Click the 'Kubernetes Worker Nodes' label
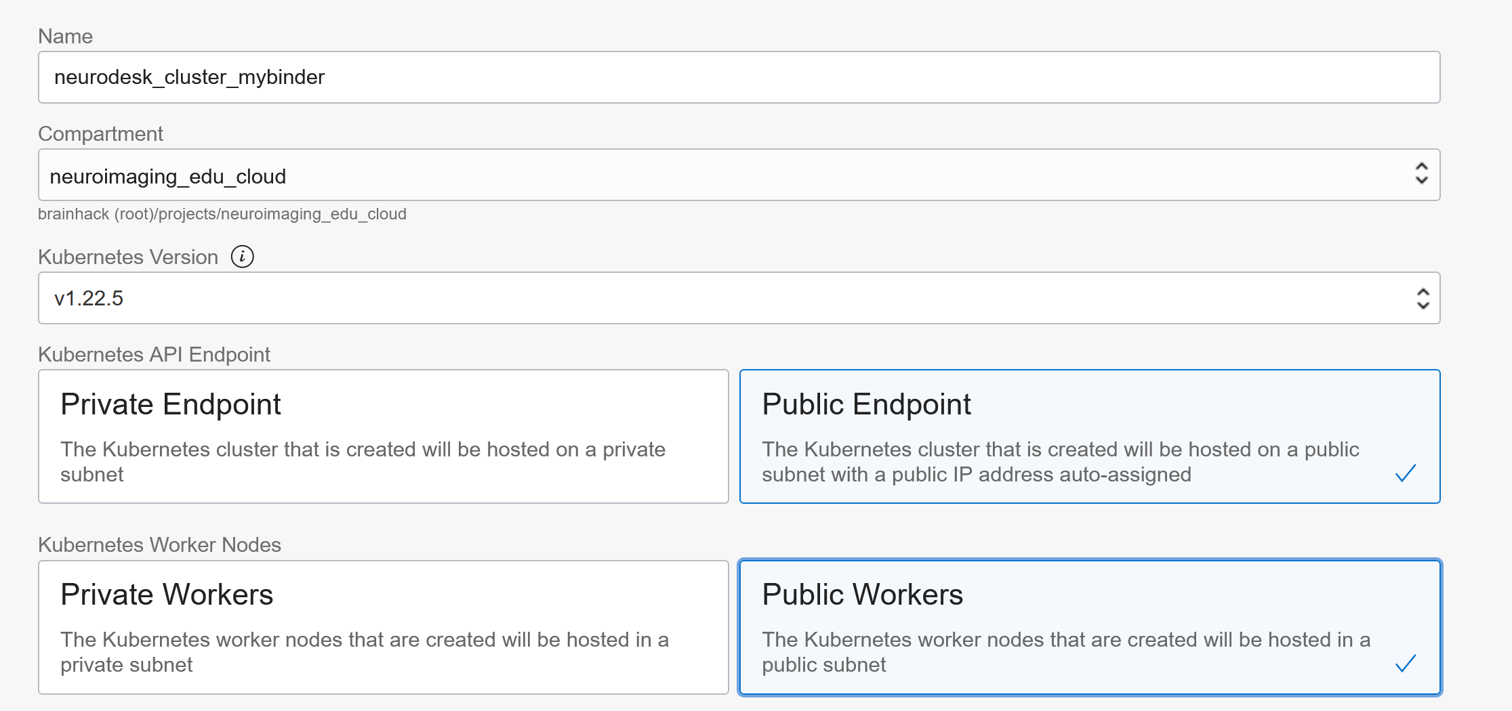Viewport: 1512px width, 711px height. click(x=159, y=544)
